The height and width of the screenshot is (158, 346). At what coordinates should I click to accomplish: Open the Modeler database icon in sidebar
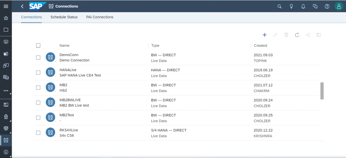6,77
